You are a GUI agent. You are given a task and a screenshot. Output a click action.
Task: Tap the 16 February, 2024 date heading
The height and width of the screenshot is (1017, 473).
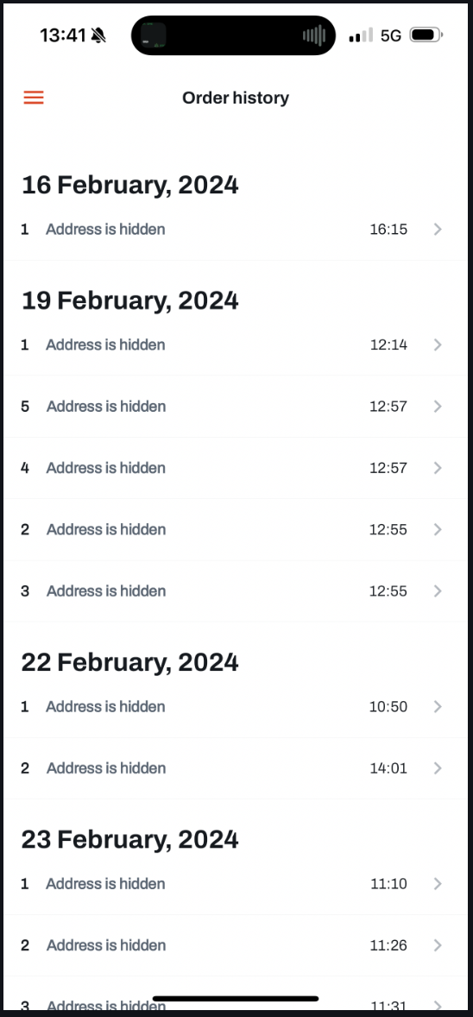click(129, 185)
